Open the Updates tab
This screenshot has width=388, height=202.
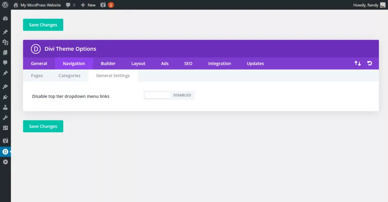tap(255, 63)
